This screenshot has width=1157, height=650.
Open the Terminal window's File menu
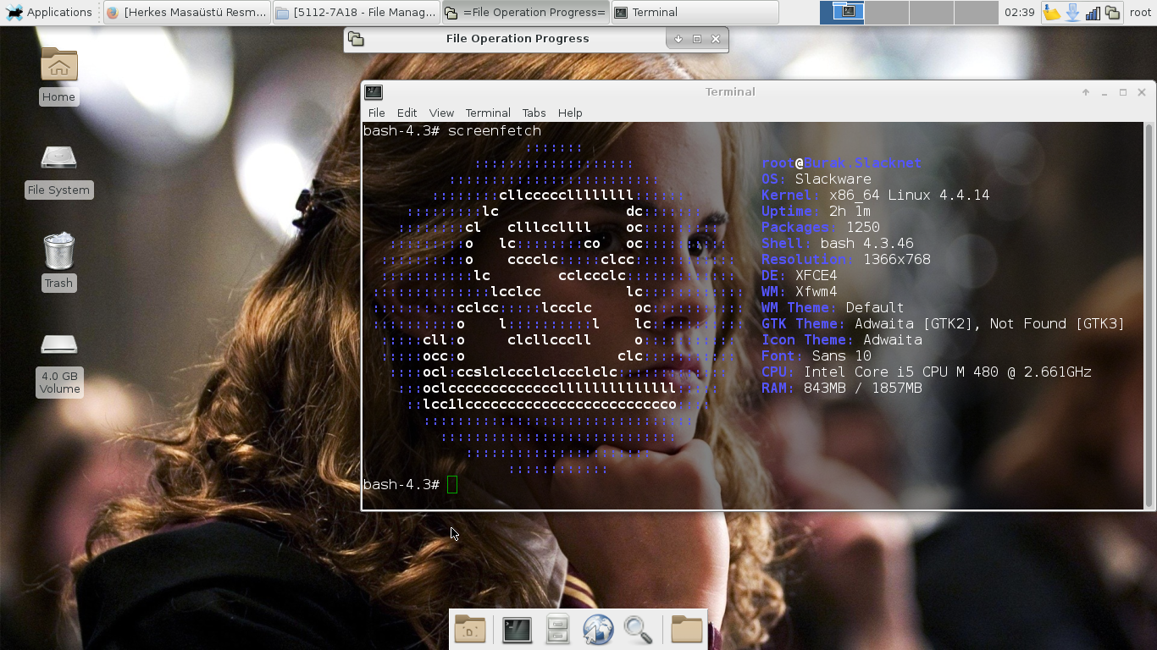coord(376,113)
